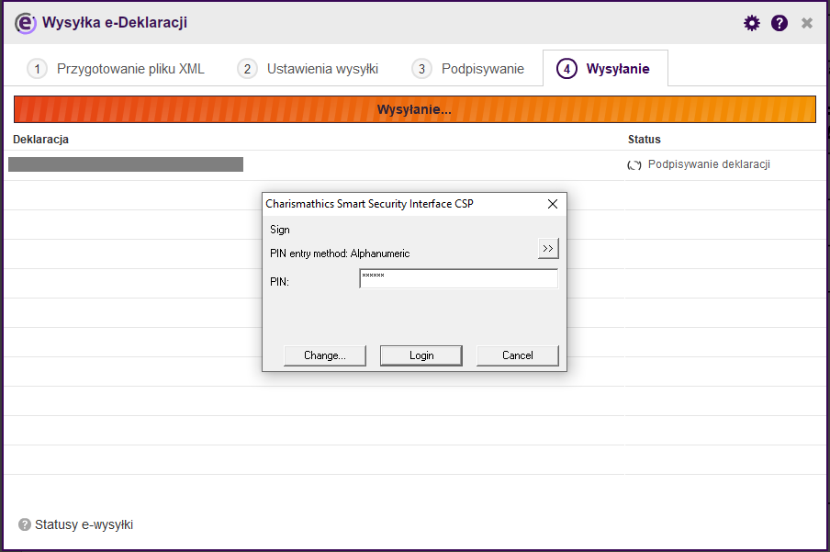This screenshot has height=552, width=830.
Task: Click help icon beside Statusy e-wysyłki
Action: pos(25,524)
